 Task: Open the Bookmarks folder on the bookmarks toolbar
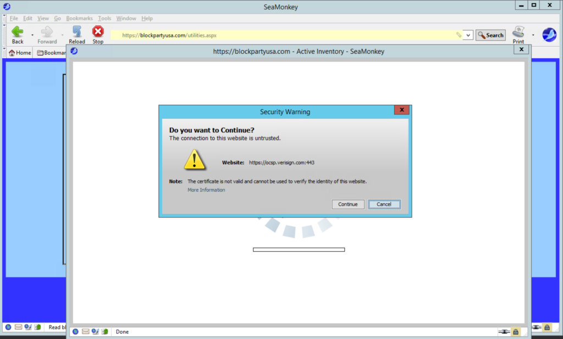point(51,53)
